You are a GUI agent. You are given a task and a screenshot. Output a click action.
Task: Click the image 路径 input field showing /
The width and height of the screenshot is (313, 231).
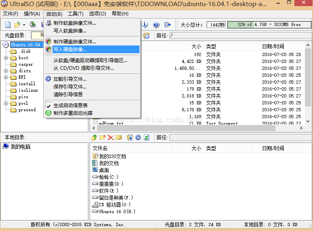[240, 36]
